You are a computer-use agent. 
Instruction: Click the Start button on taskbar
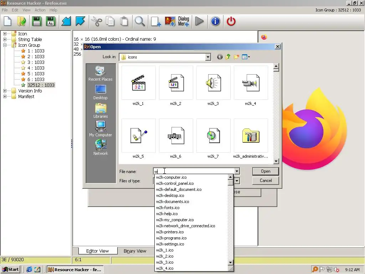pyautogui.click(x=11, y=270)
